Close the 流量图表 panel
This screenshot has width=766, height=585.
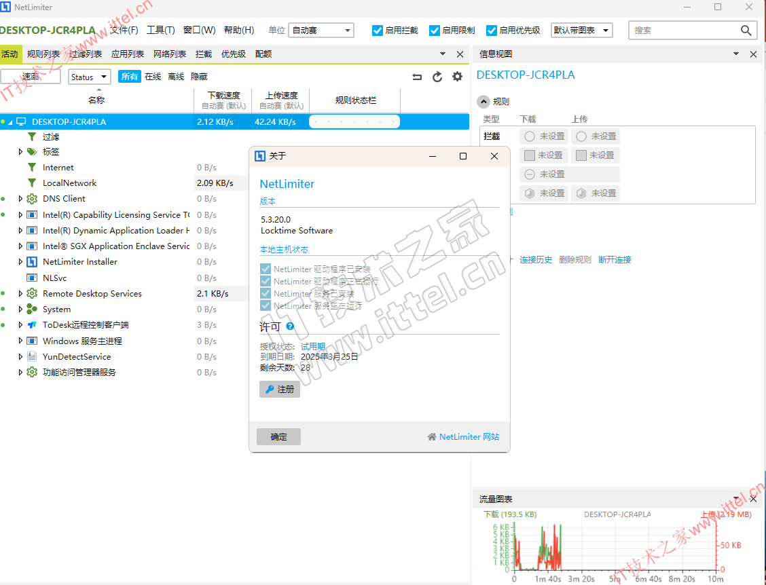point(753,499)
